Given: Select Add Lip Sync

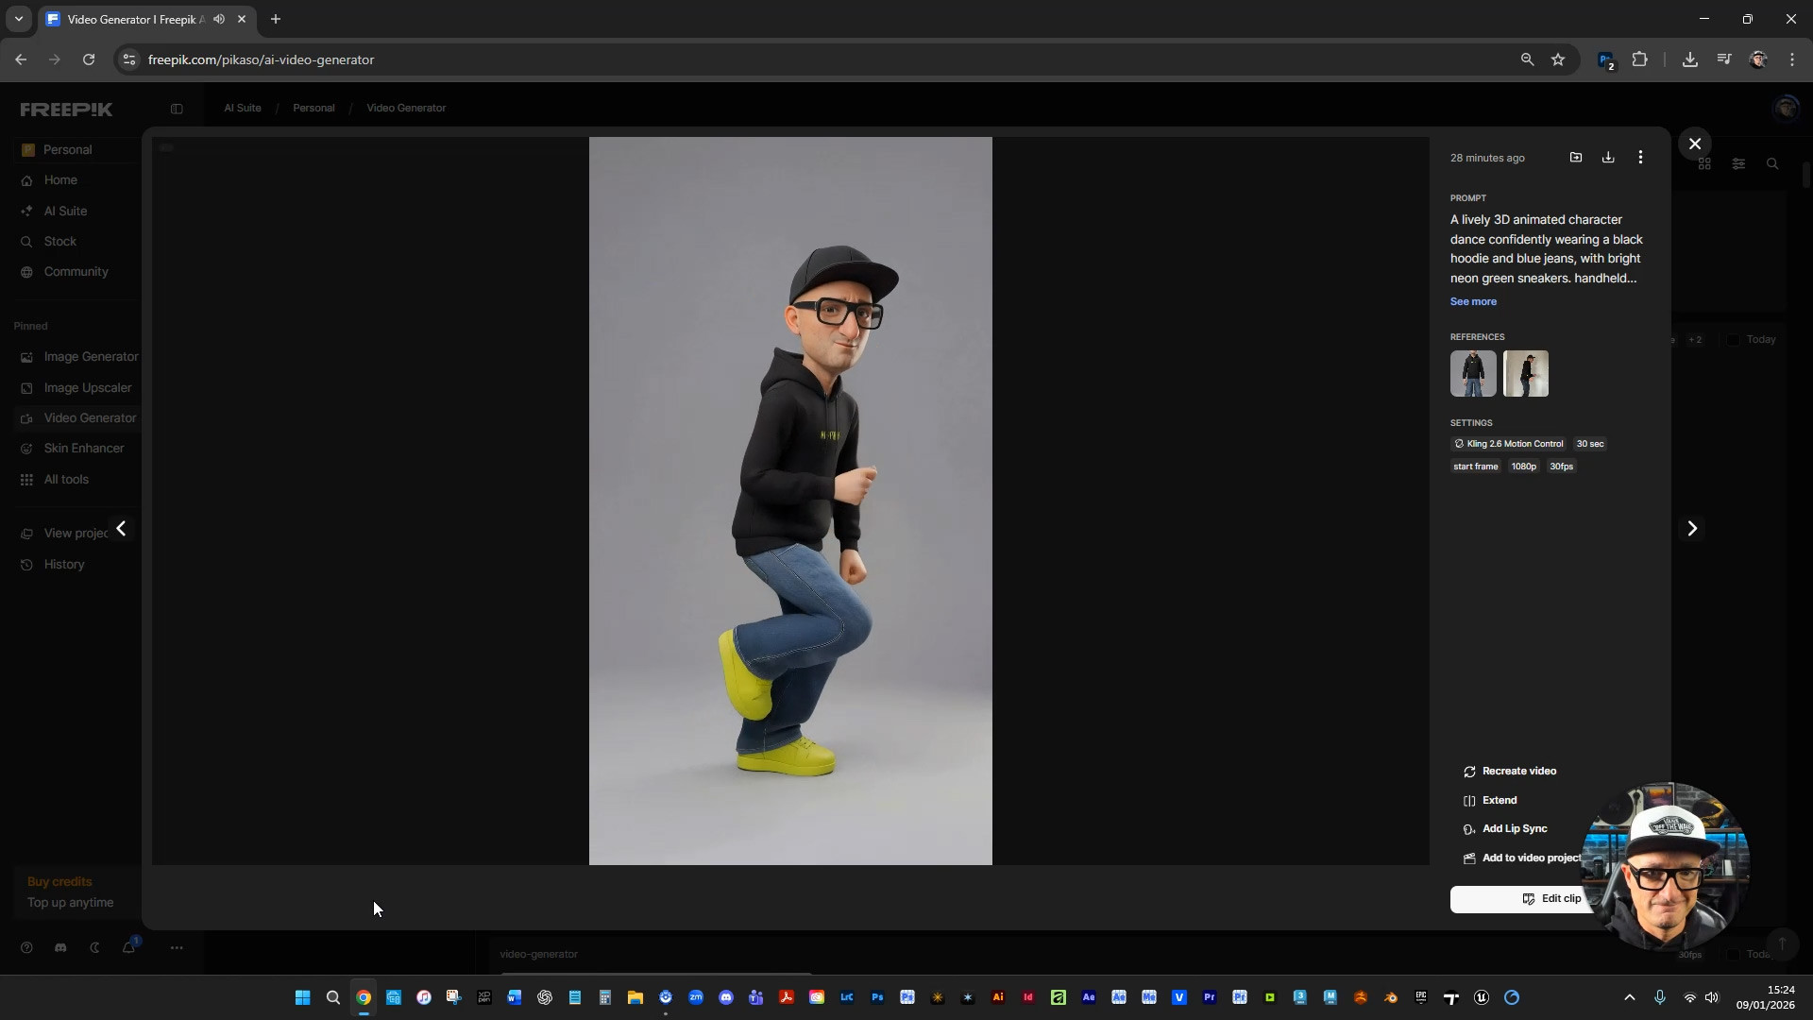Looking at the screenshot, I should [x=1514, y=829].
